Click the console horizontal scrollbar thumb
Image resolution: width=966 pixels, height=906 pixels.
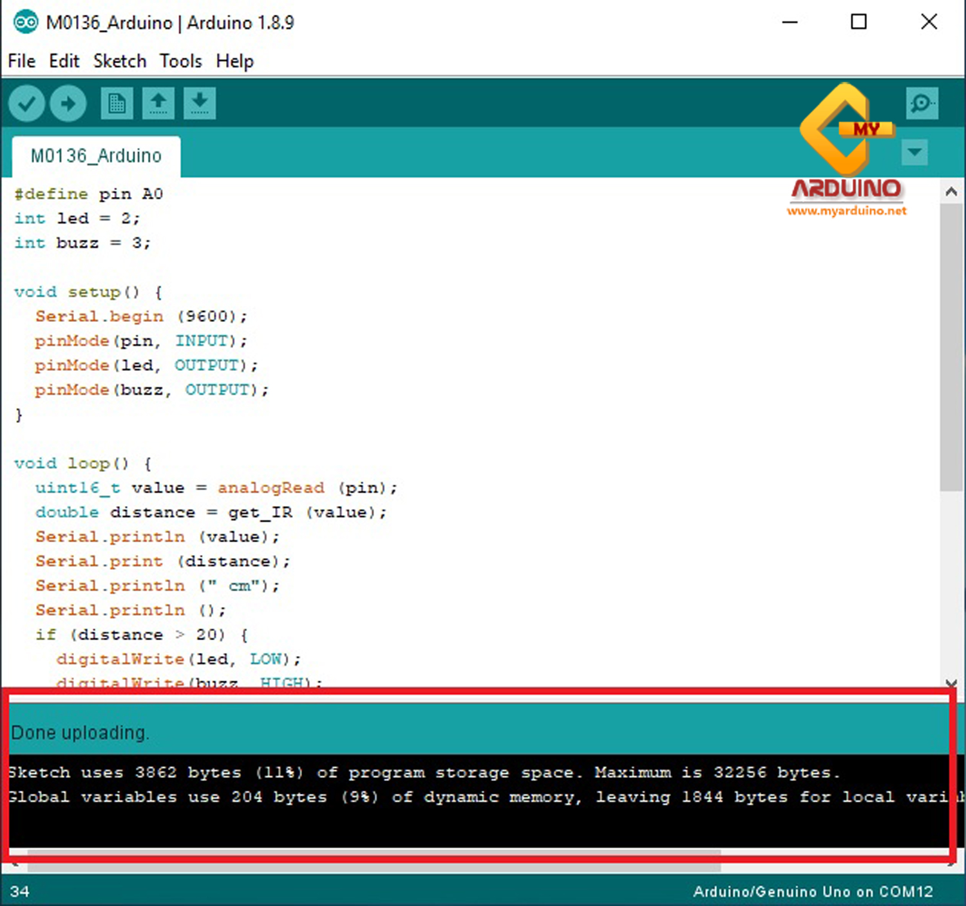374,854
